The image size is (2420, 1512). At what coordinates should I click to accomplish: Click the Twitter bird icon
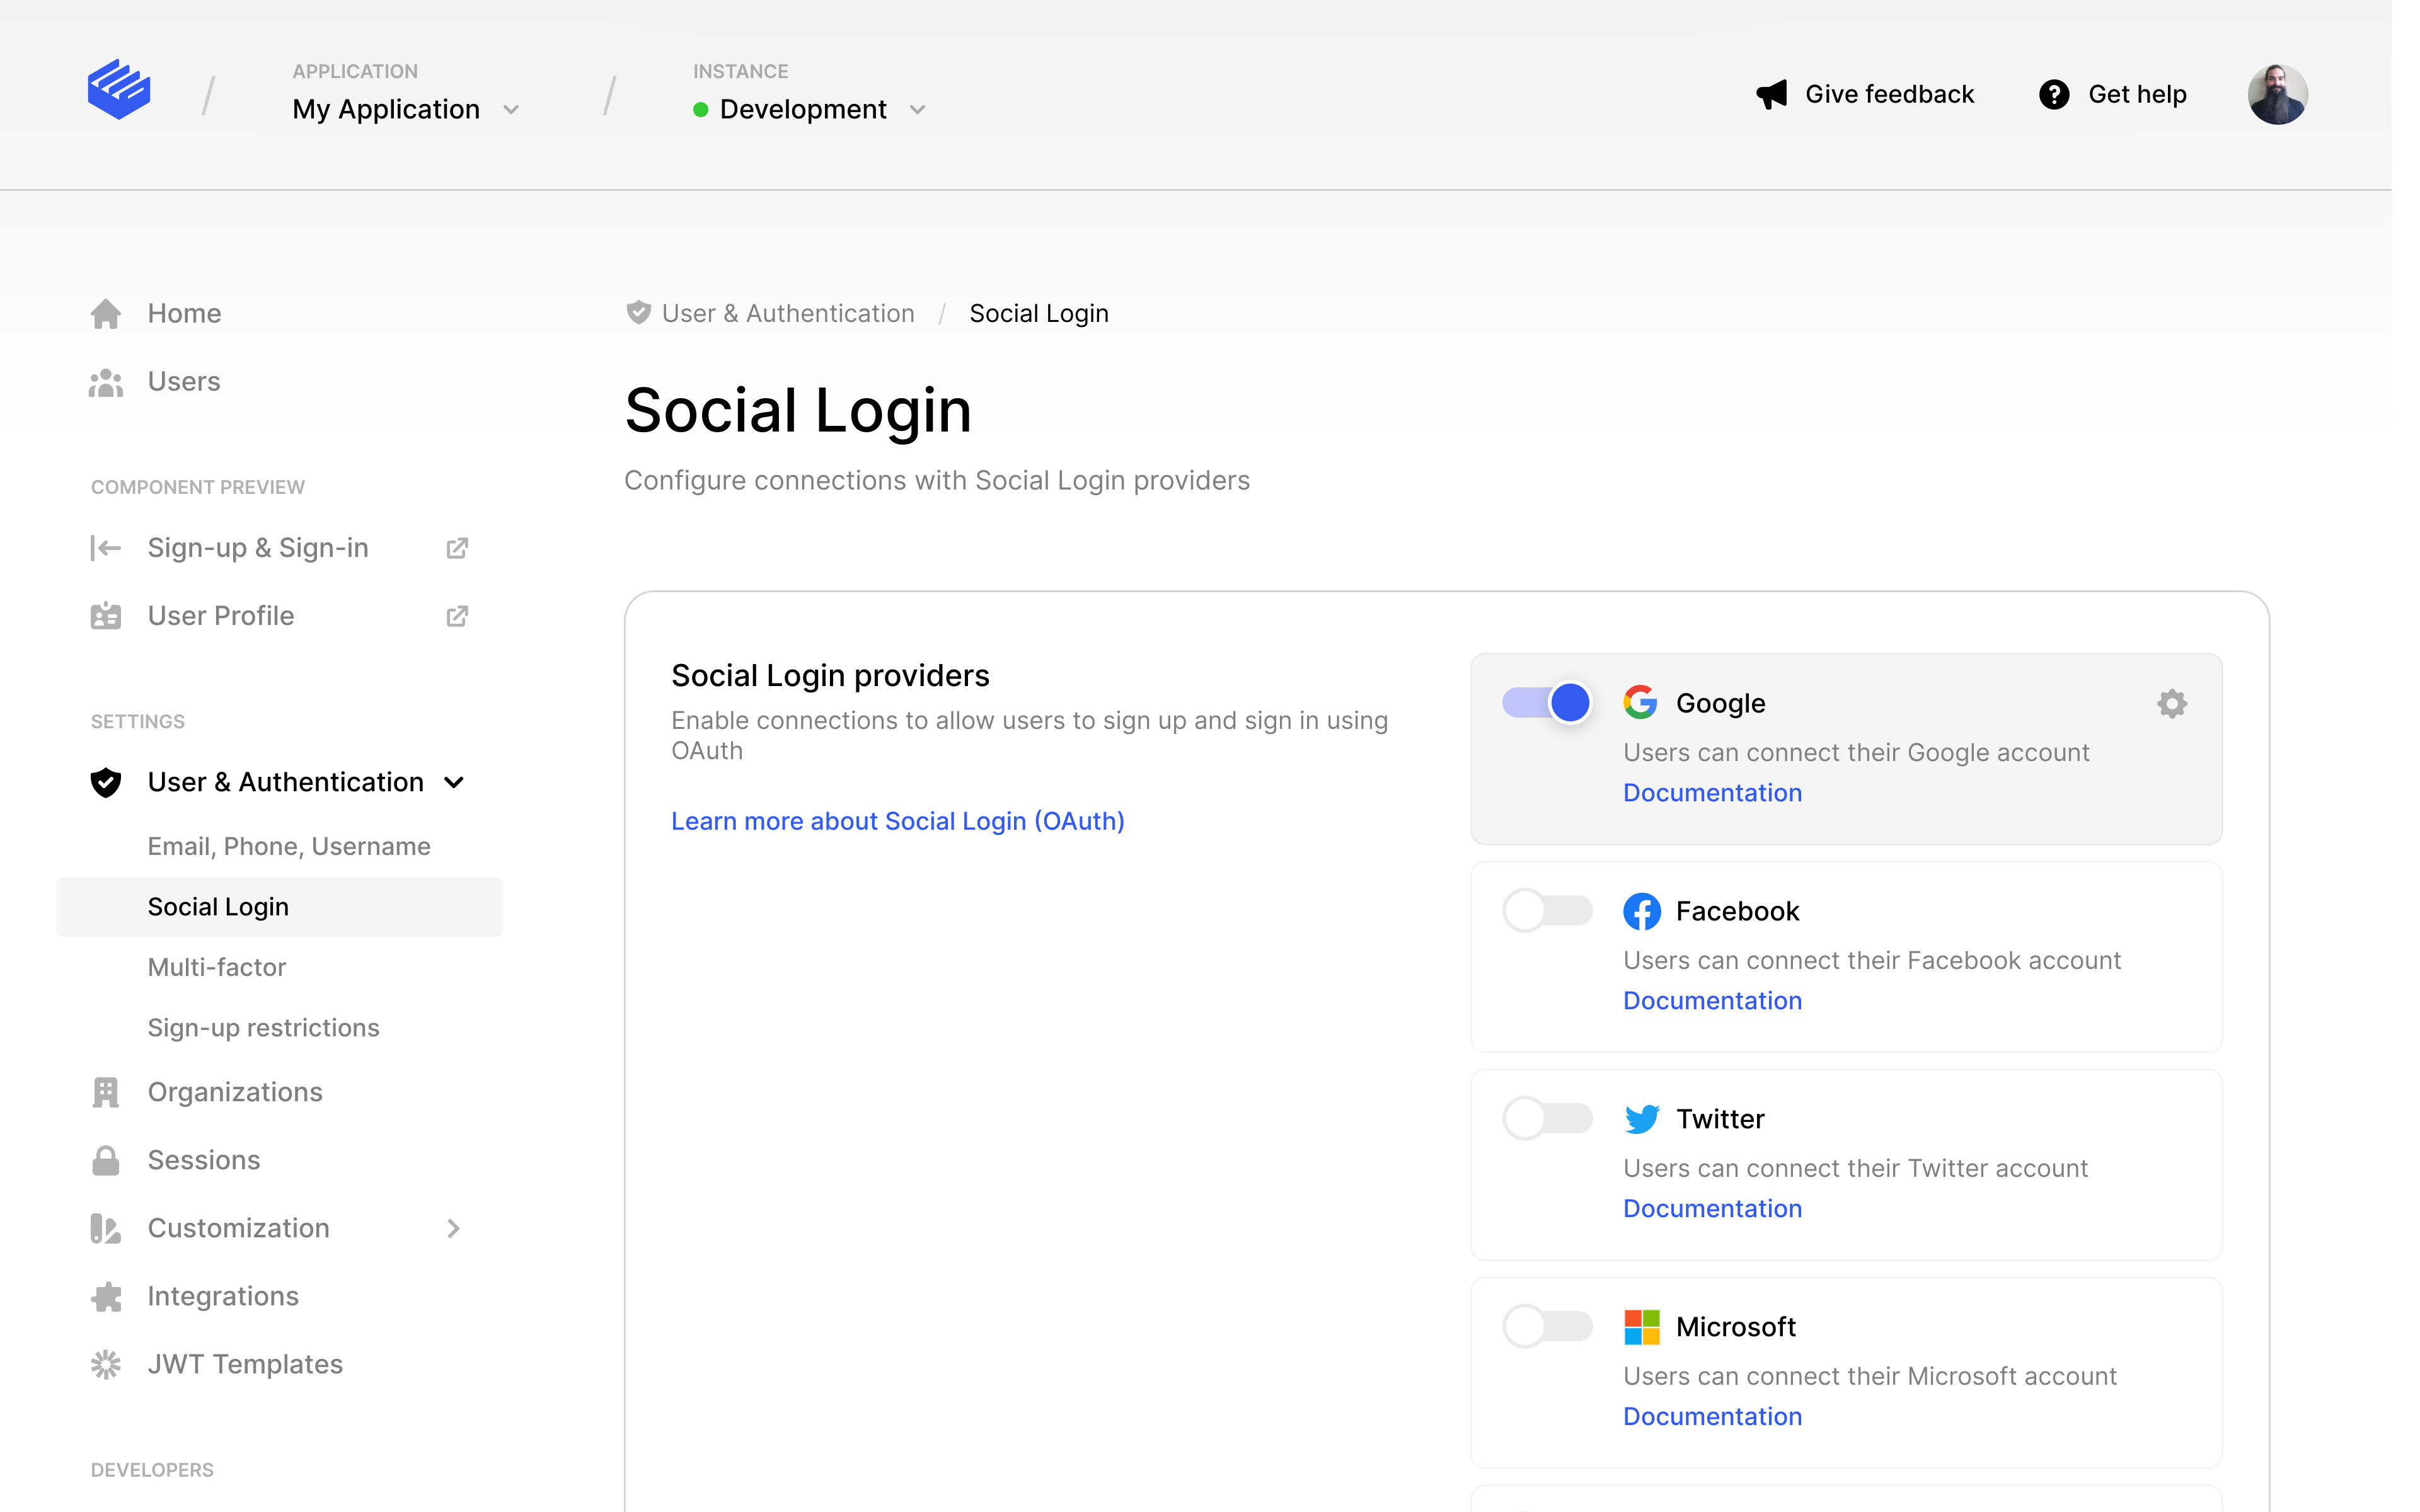(x=1641, y=1119)
